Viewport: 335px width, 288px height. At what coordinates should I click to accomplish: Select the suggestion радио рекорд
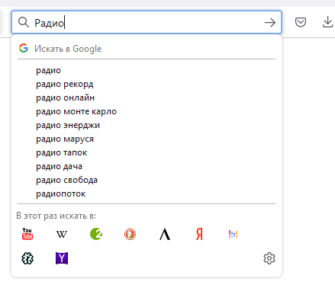pyautogui.click(x=147, y=84)
